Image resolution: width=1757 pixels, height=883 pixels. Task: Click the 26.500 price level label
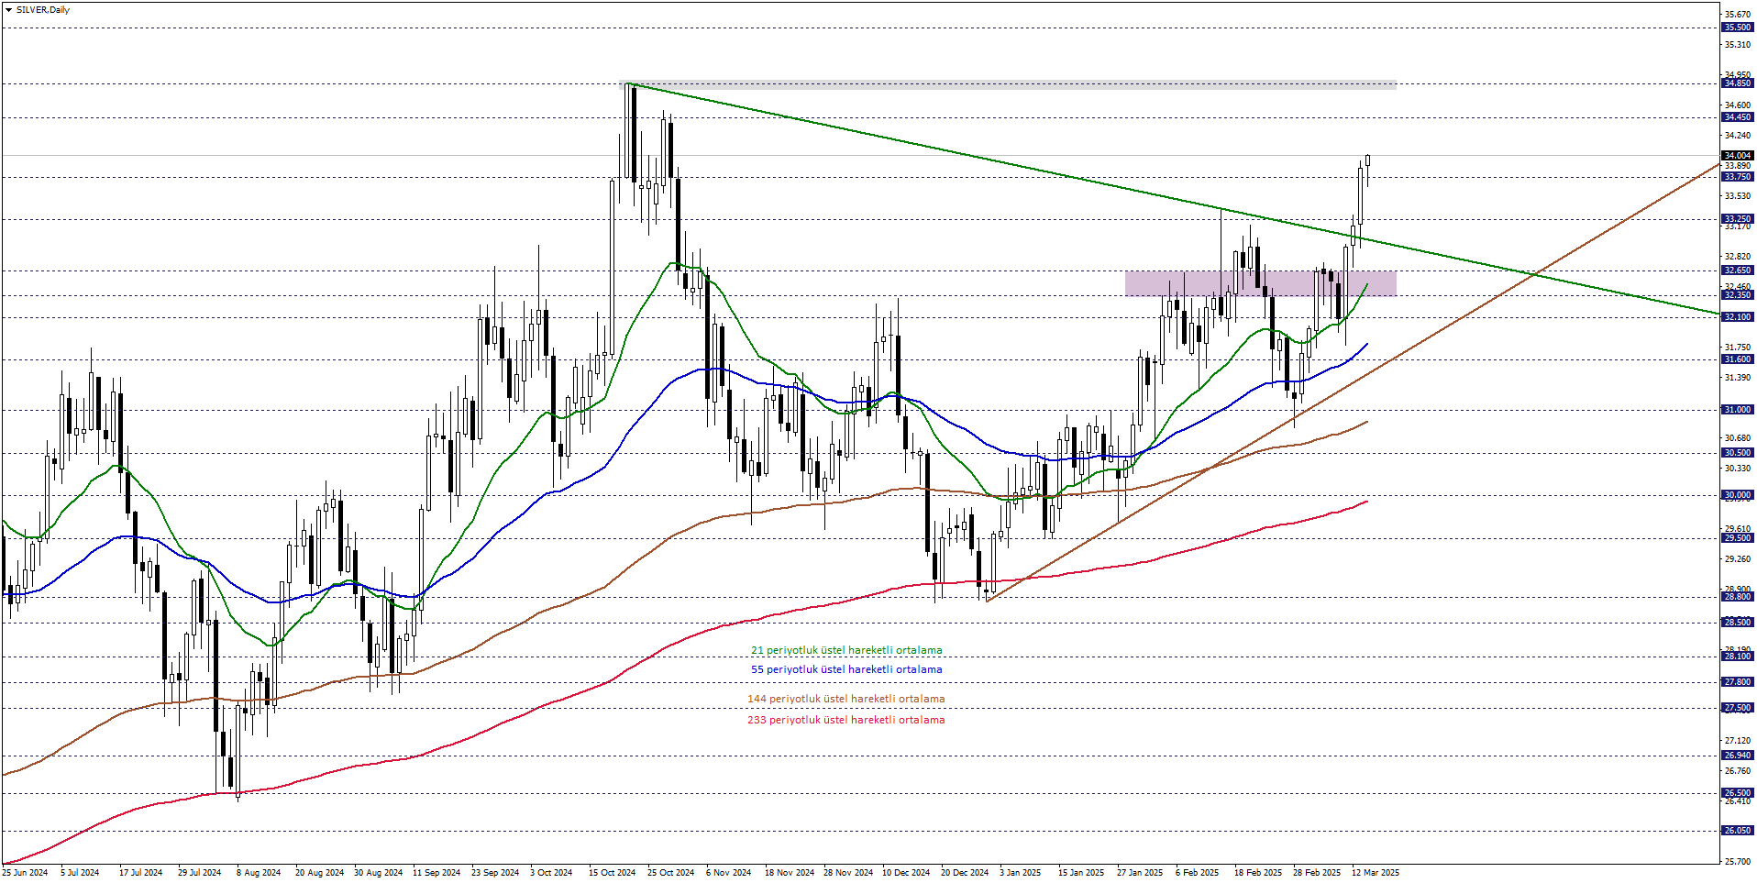click(1738, 793)
